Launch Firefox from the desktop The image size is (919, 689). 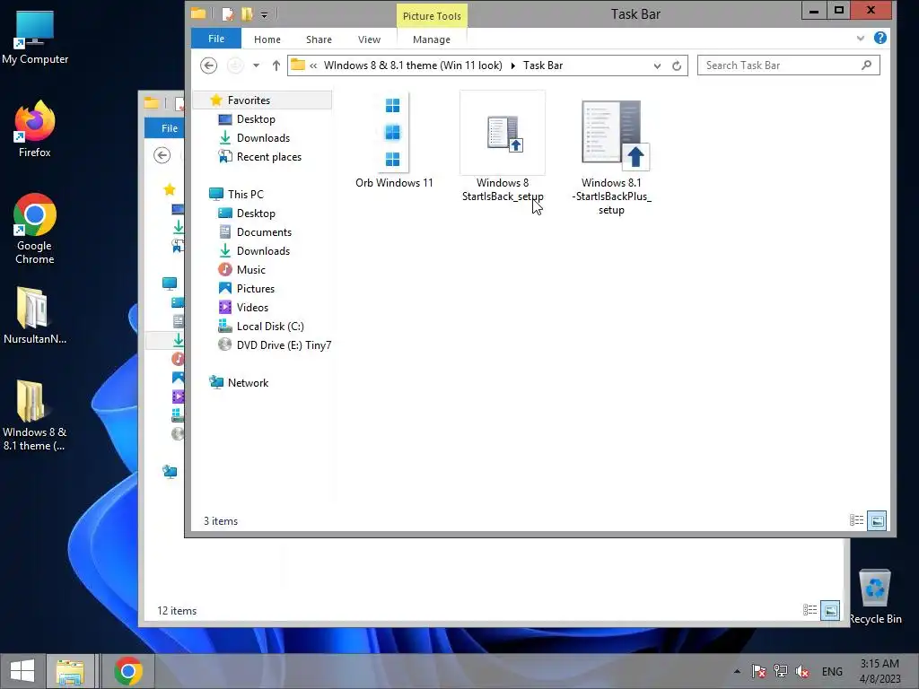(35, 129)
